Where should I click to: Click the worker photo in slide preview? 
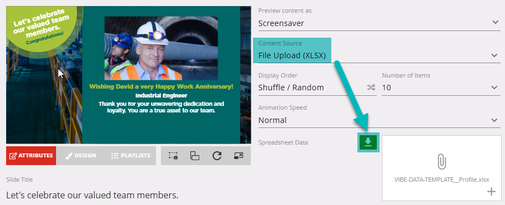point(161,48)
